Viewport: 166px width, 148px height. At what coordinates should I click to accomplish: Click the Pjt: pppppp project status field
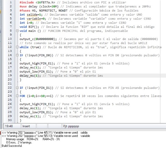tap(71, 126)
